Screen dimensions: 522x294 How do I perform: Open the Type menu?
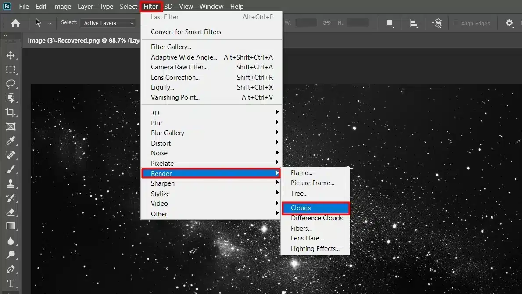pyautogui.click(x=106, y=6)
